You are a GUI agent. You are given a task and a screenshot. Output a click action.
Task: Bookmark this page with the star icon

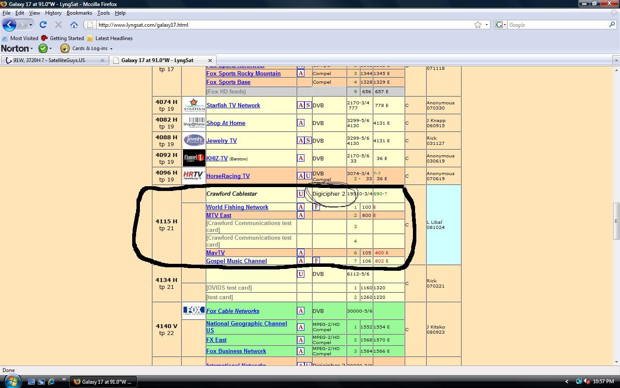point(478,25)
